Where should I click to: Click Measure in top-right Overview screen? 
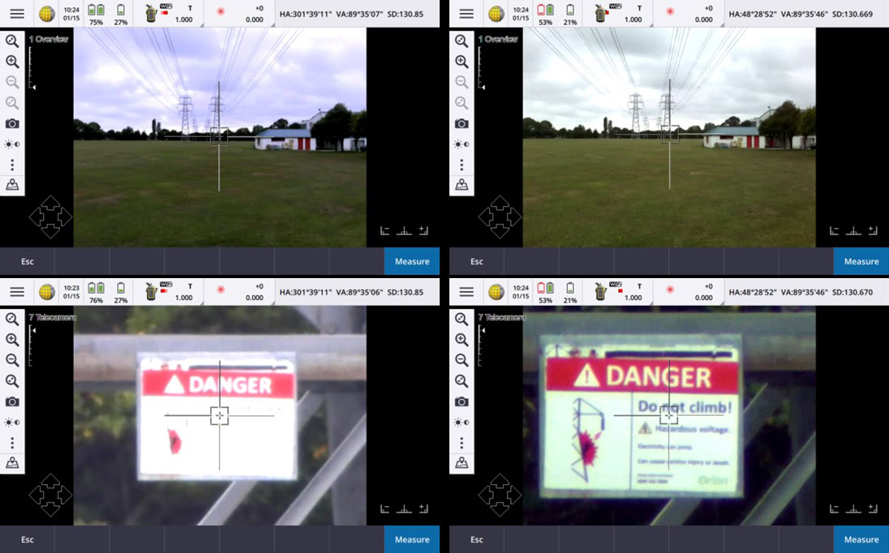pyautogui.click(x=861, y=261)
